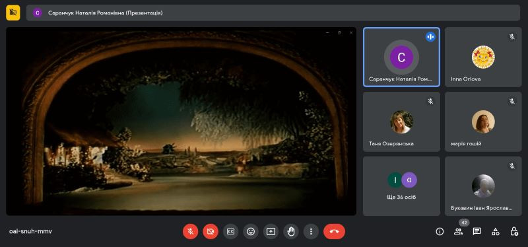This screenshot has height=247, width=528.
Task: Click muted mic icon on Inna Orlova tile
Action: point(512,37)
